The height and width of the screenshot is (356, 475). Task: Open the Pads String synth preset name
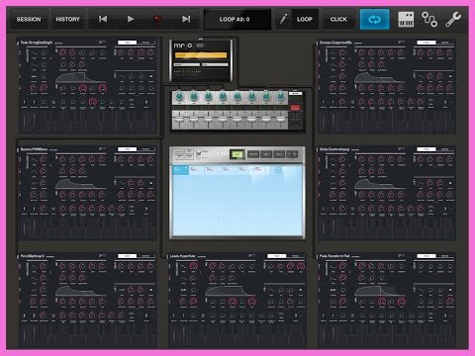tap(37, 43)
